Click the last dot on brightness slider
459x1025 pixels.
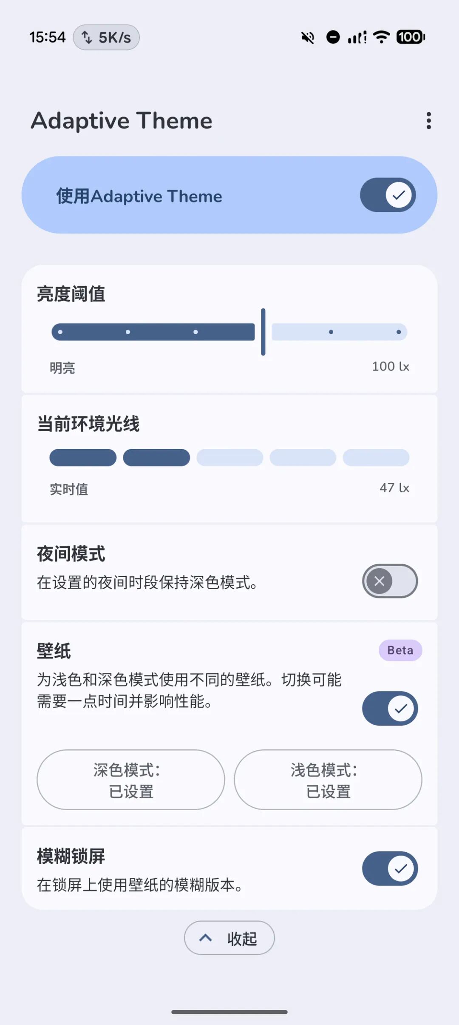[x=399, y=332]
